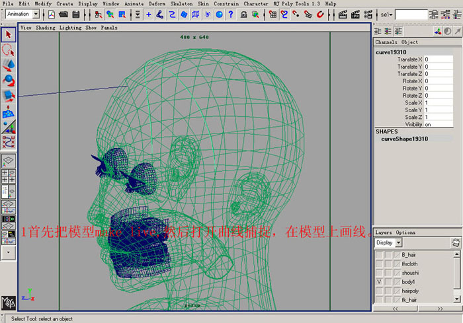Click the selection name input field
The image size is (463, 323).
[411, 15]
